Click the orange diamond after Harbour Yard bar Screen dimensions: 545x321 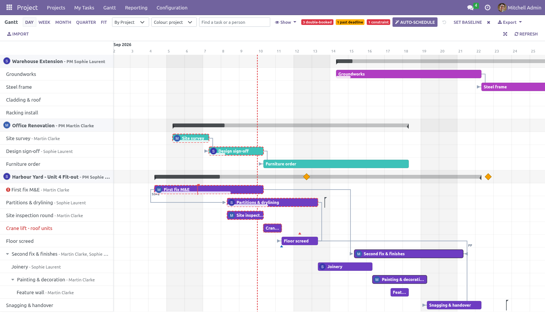(x=488, y=177)
